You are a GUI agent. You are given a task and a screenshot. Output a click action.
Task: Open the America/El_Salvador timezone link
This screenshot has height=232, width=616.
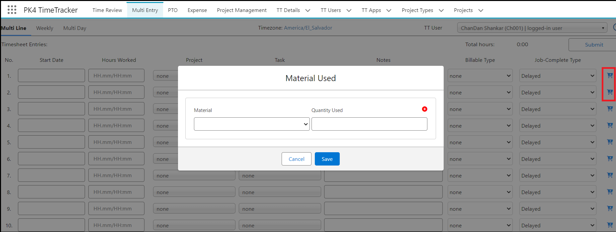pyautogui.click(x=308, y=28)
